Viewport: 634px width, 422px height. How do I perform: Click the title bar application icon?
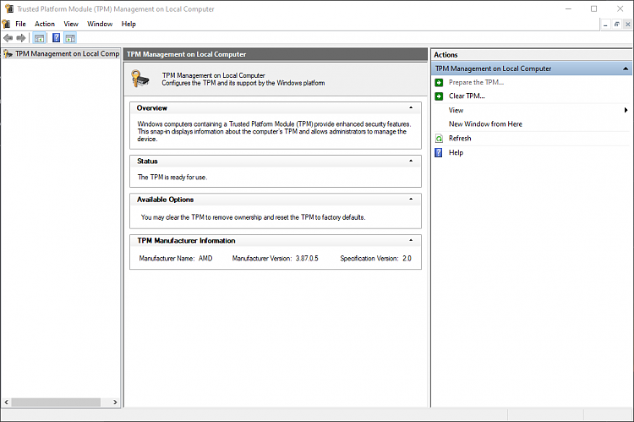(x=9, y=8)
